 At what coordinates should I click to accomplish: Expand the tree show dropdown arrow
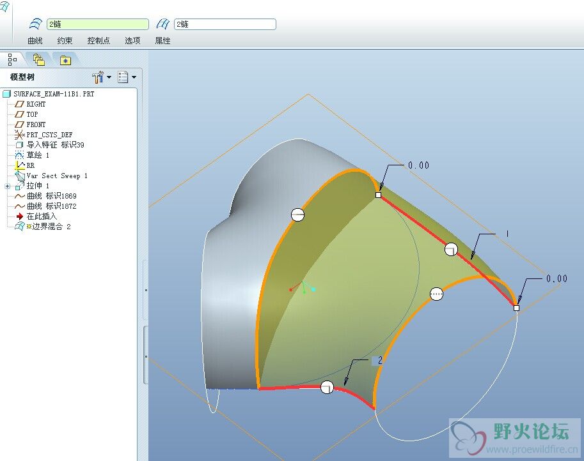click(134, 77)
